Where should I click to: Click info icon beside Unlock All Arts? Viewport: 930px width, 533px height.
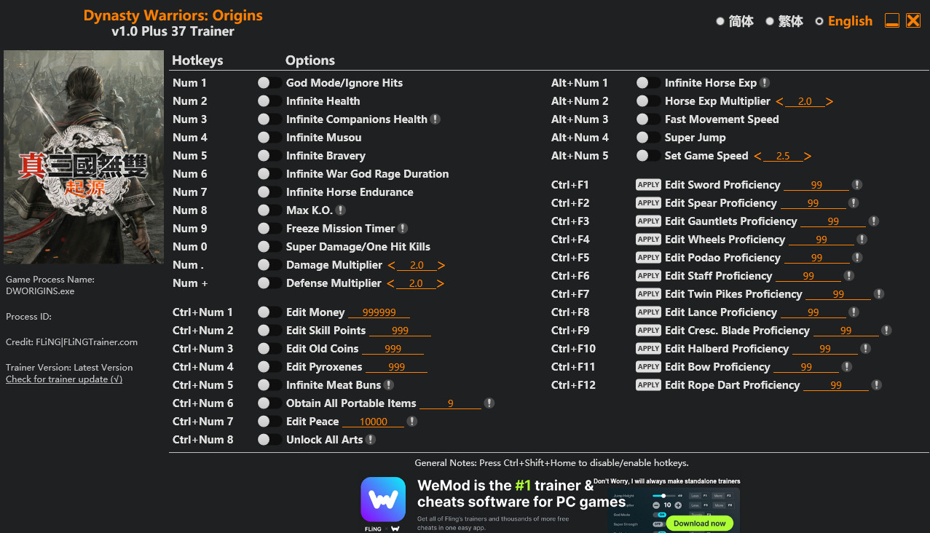(x=371, y=440)
